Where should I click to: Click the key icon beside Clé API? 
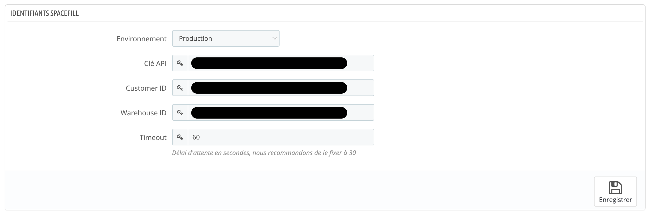pos(180,63)
